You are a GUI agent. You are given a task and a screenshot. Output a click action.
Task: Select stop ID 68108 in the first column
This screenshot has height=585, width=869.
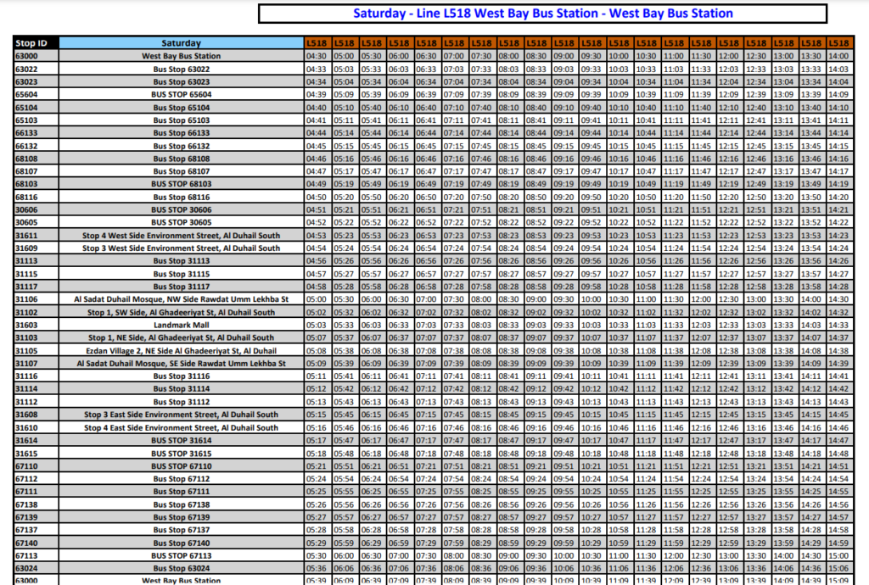click(27, 159)
